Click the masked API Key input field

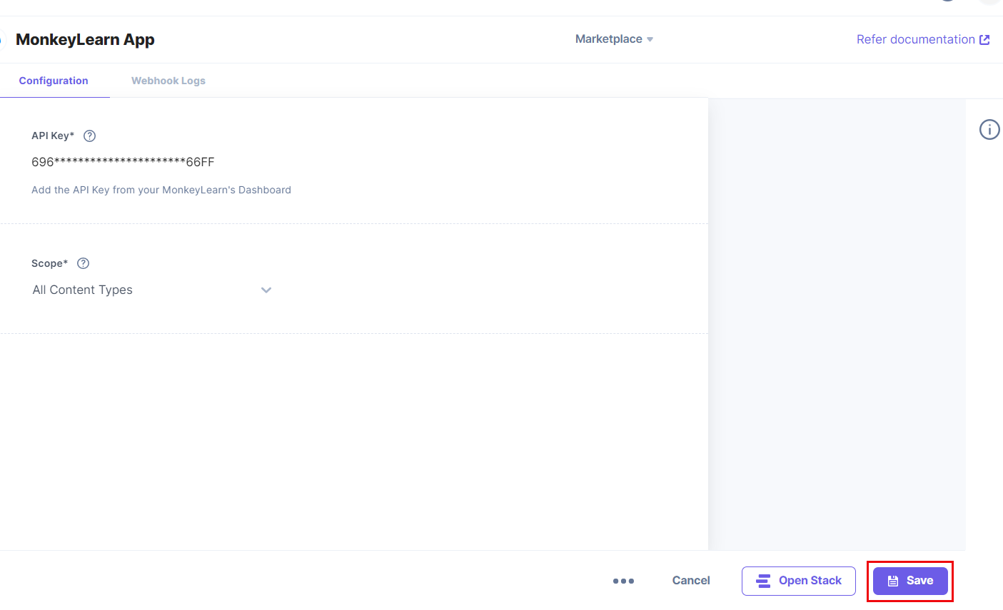click(123, 162)
